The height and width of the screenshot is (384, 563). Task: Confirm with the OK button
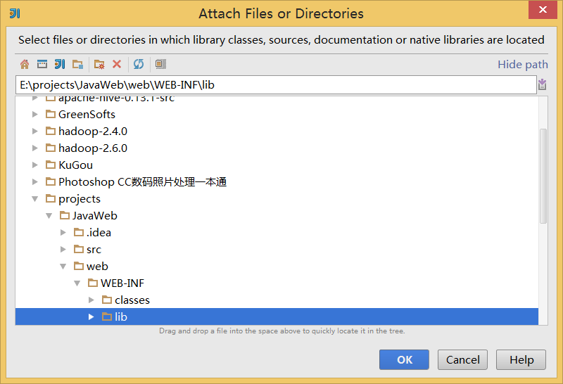coord(404,359)
